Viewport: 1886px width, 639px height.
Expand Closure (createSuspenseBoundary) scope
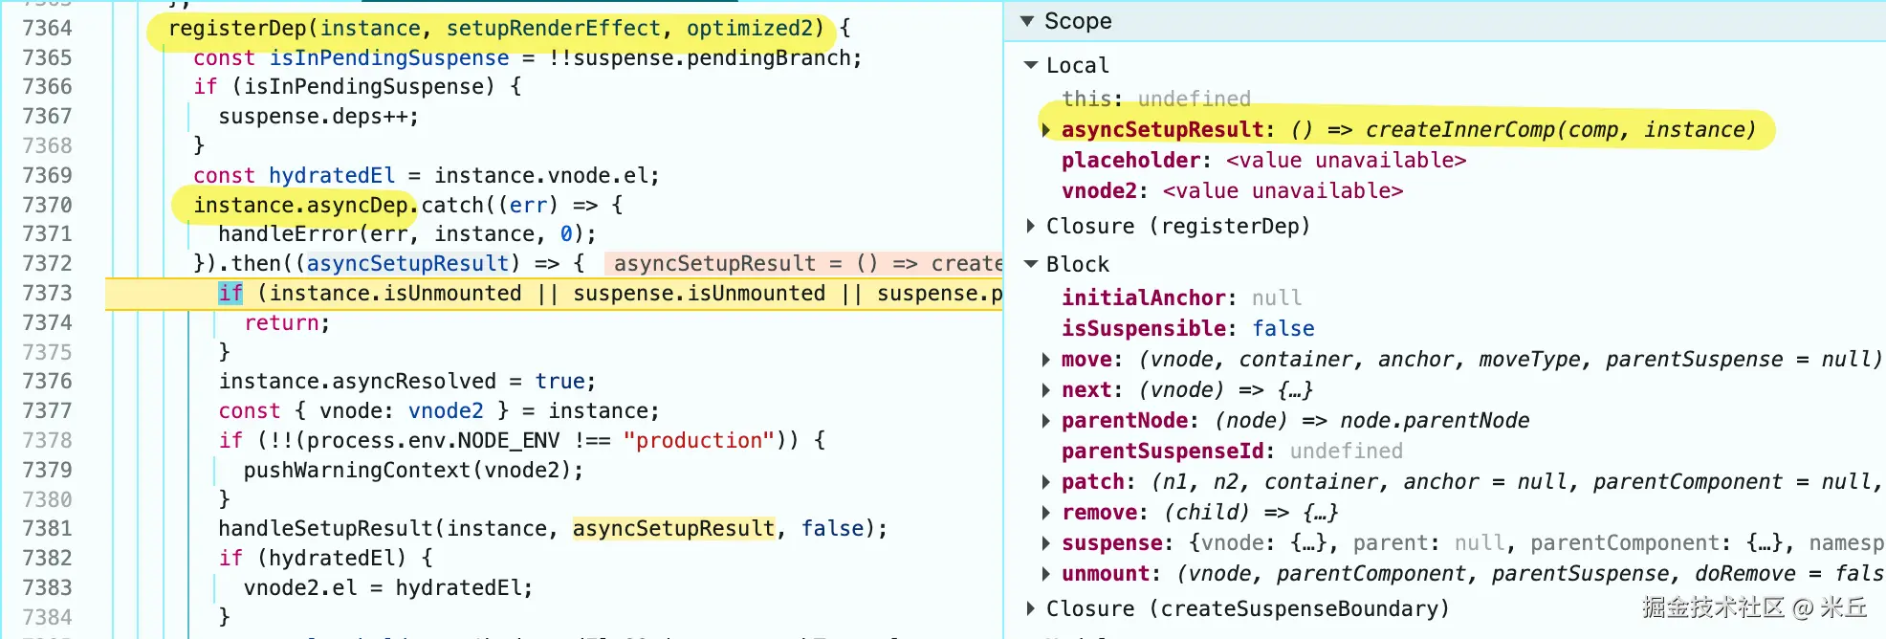point(1031,608)
